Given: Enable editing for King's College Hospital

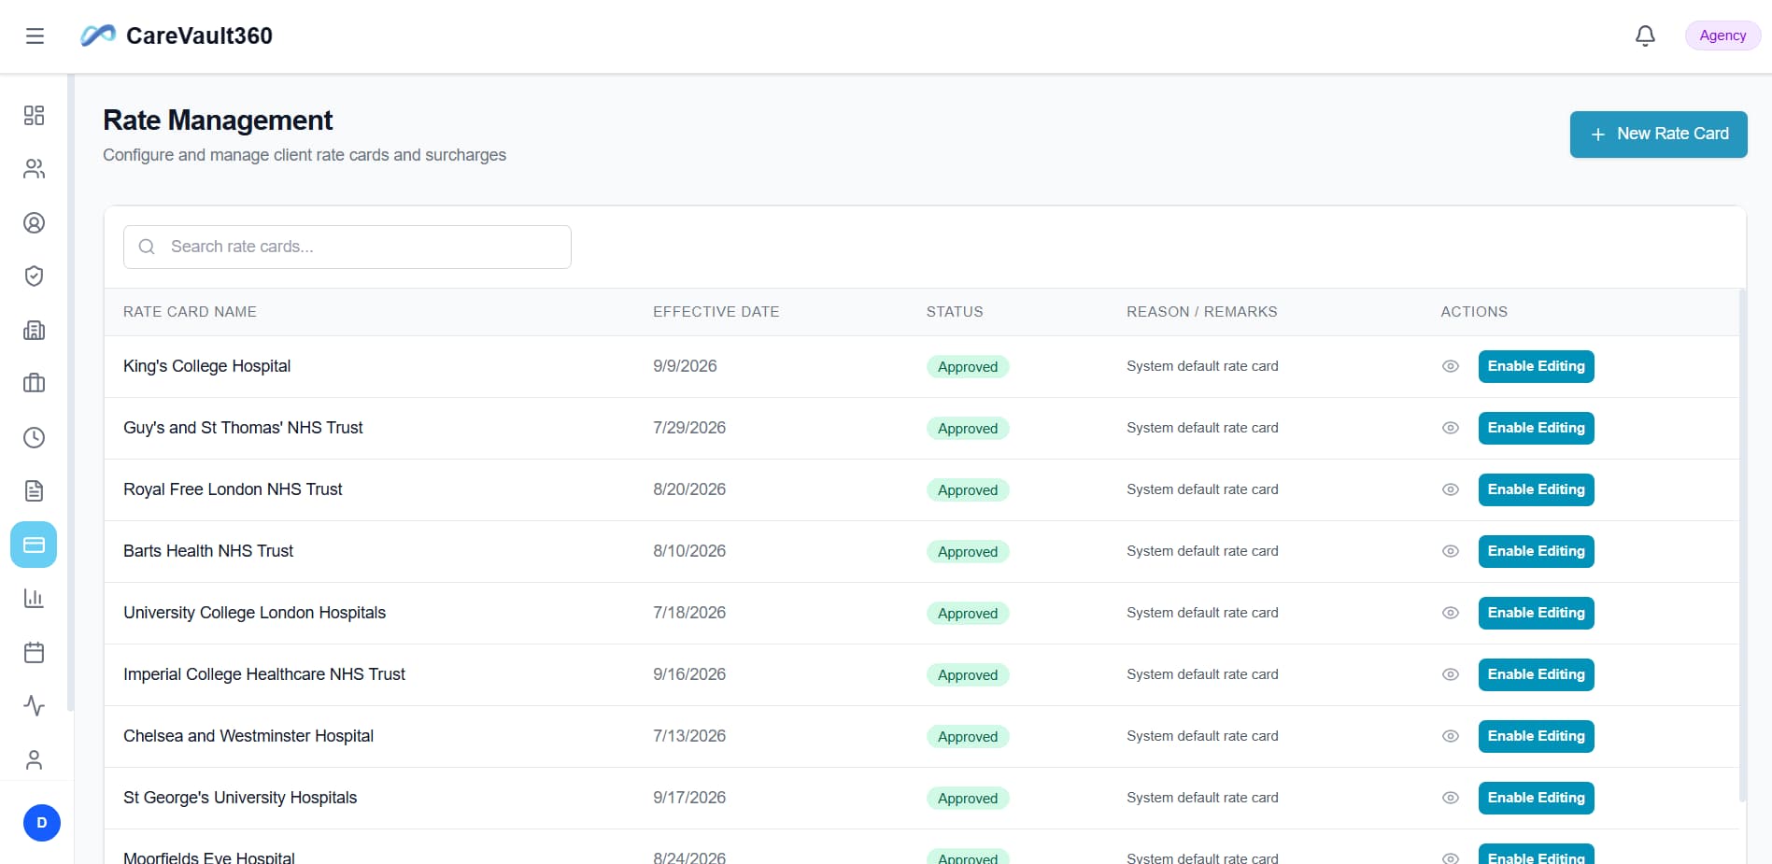Looking at the screenshot, I should (1536, 366).
